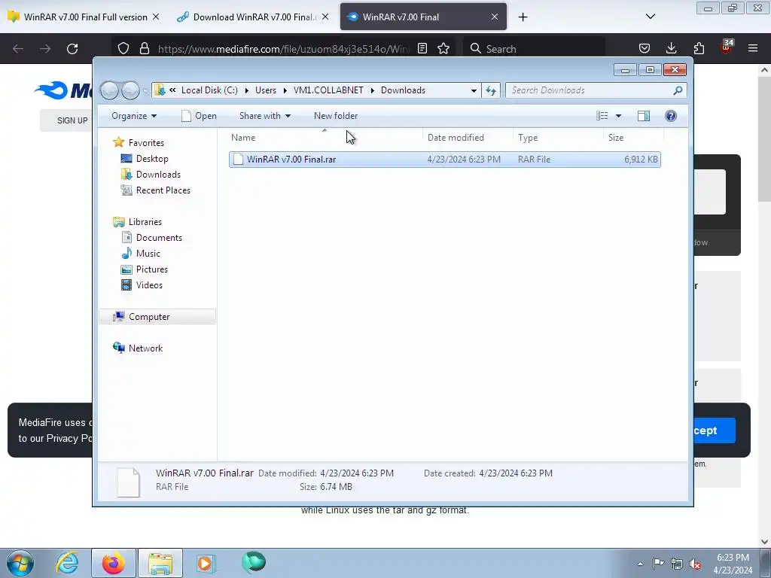Select the active WinRAR v7.00 Final tab
The width and height of the screenshot is (771, 578).
(x=423, y=17)
